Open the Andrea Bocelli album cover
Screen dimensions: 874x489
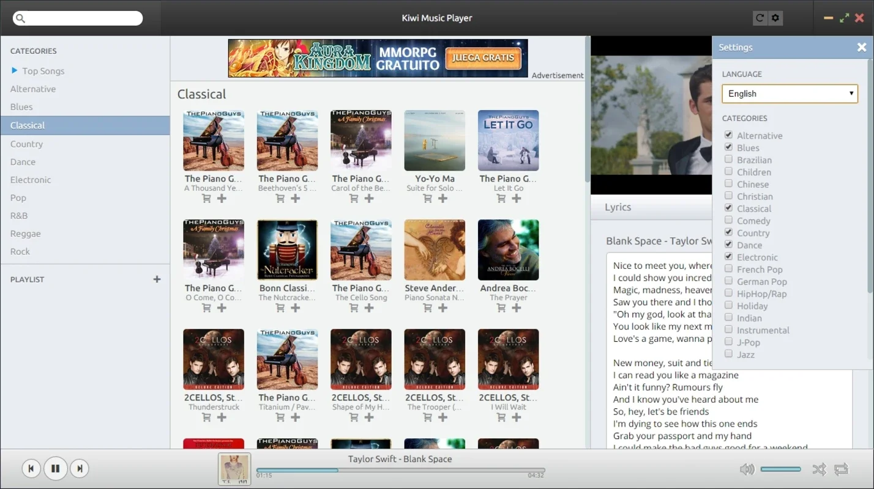pos(508,250)
